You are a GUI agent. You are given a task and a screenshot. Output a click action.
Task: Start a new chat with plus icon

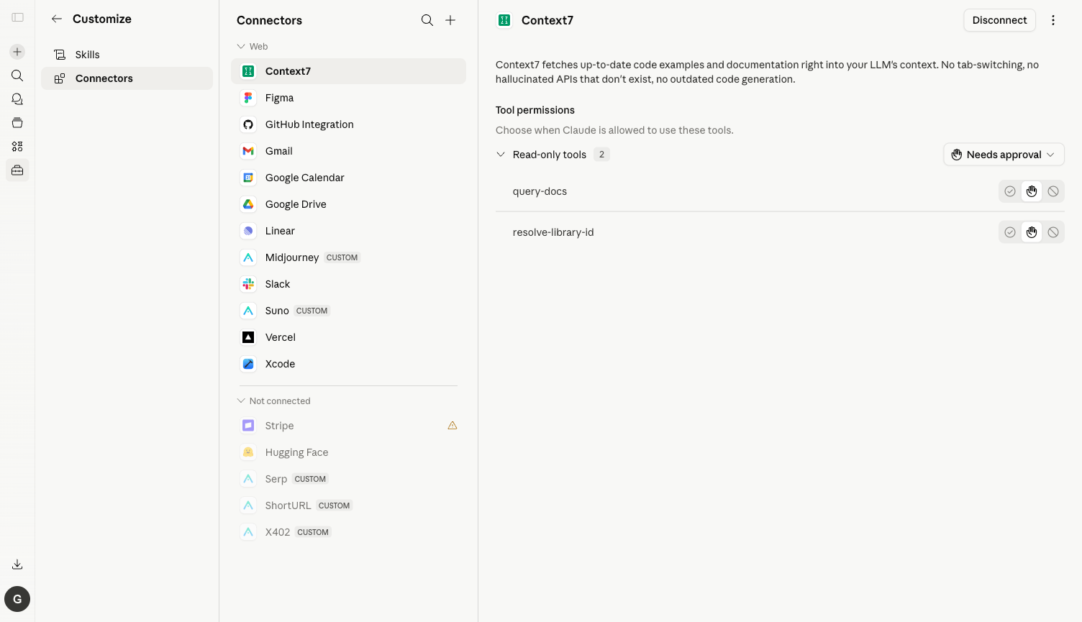point(17,52)
